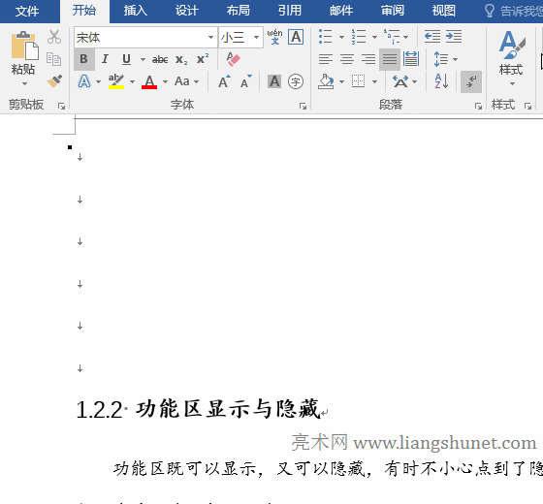Click the Enclosed Character 字 icon

[296, 81]
